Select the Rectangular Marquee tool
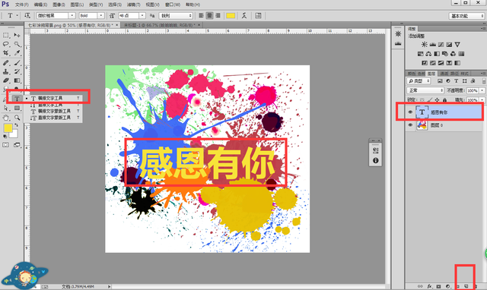This screenshot has width=487, height=290. click(x=6, y=35)
